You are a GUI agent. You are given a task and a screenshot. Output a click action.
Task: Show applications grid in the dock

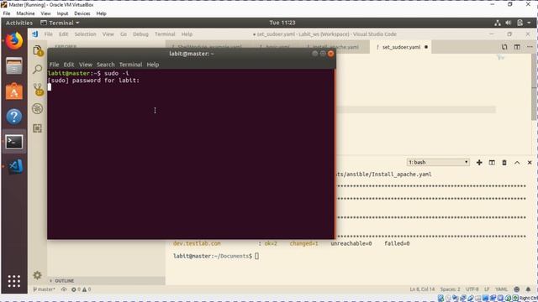tap(14, 281)
